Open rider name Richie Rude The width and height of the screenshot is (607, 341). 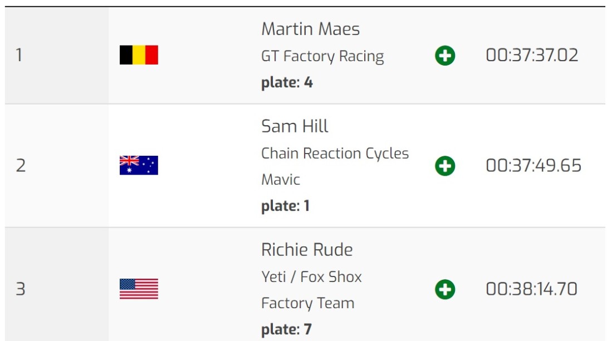pos(307,250)
